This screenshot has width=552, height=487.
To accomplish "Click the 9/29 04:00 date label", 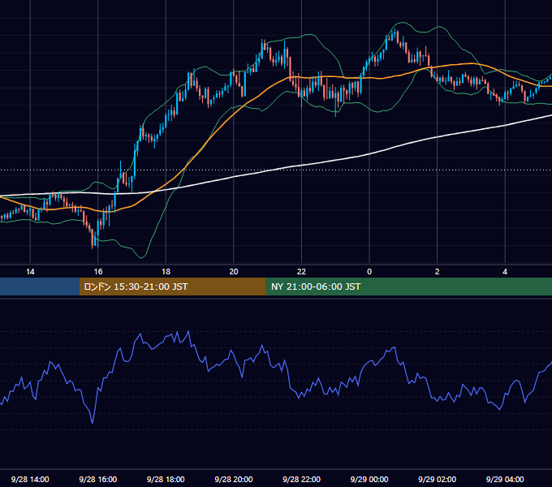I will click(505, 479).
